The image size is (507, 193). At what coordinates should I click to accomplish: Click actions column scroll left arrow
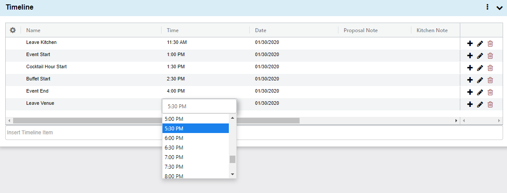click(x=464, y=121)
